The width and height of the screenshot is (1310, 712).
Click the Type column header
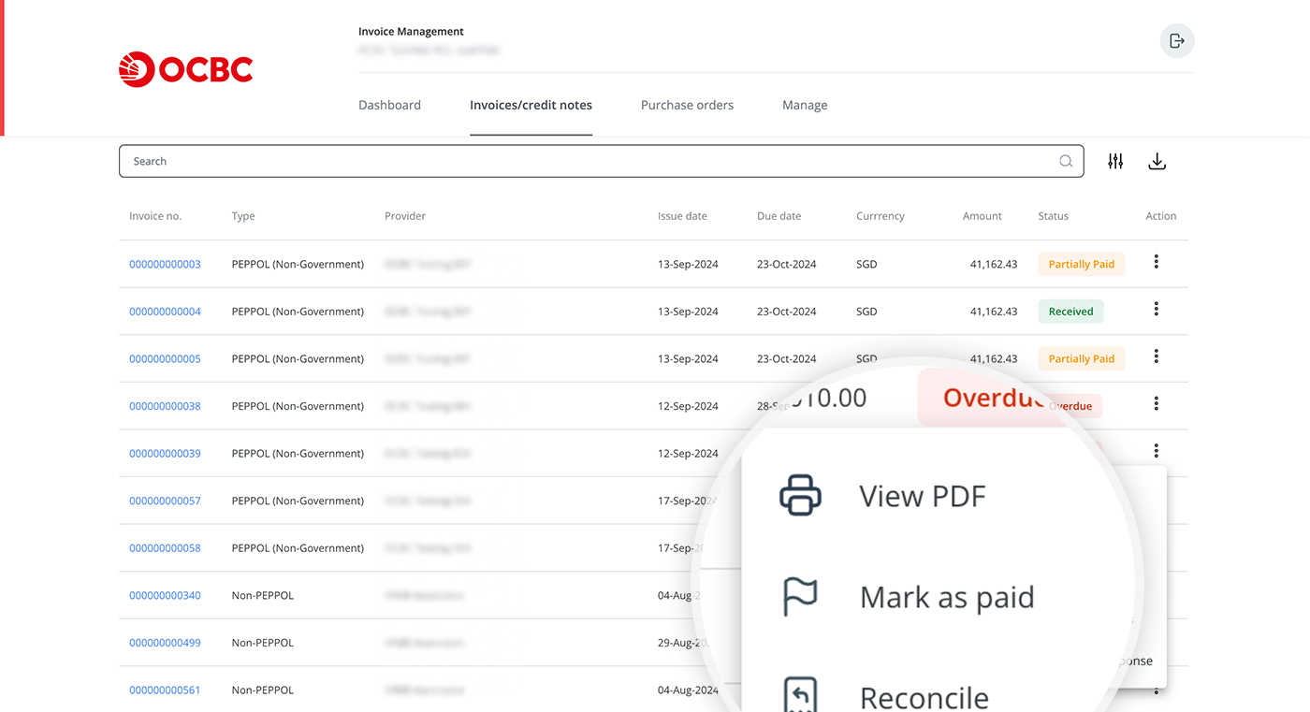243,216
